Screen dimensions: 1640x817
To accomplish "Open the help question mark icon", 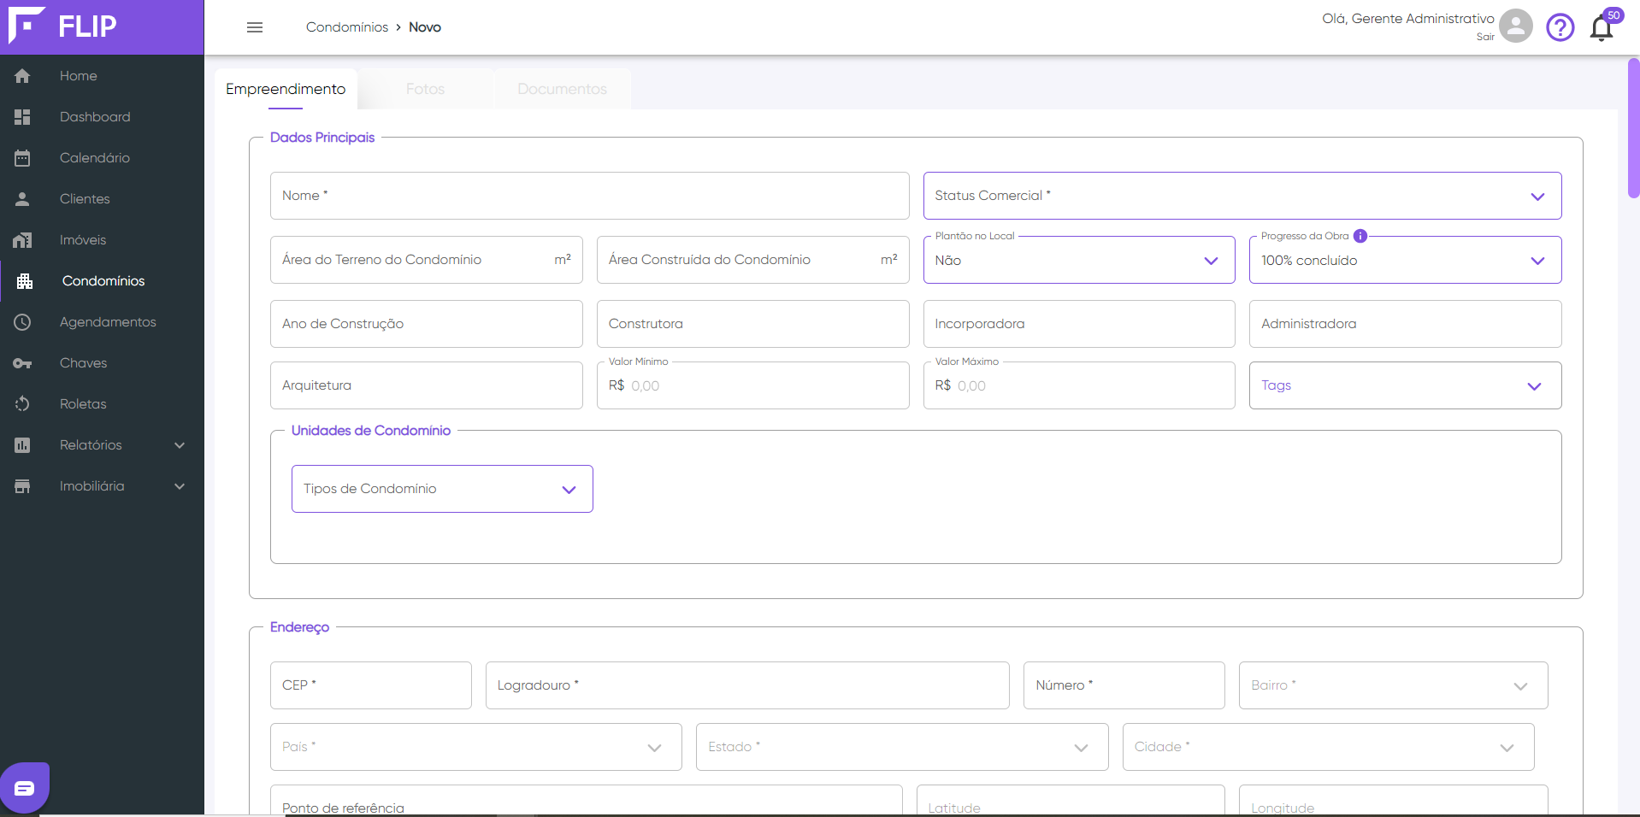I will coord(1560,27).
